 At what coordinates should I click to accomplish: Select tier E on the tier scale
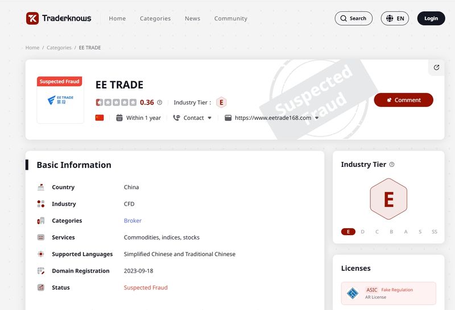click(x=348, y=232)
